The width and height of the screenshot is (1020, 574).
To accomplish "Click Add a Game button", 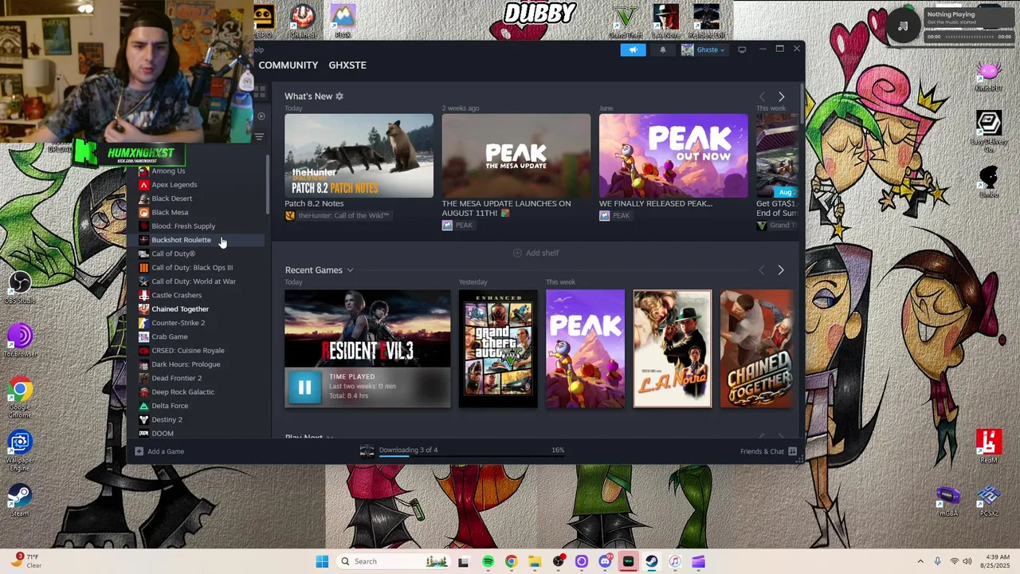I will [159, 451].
